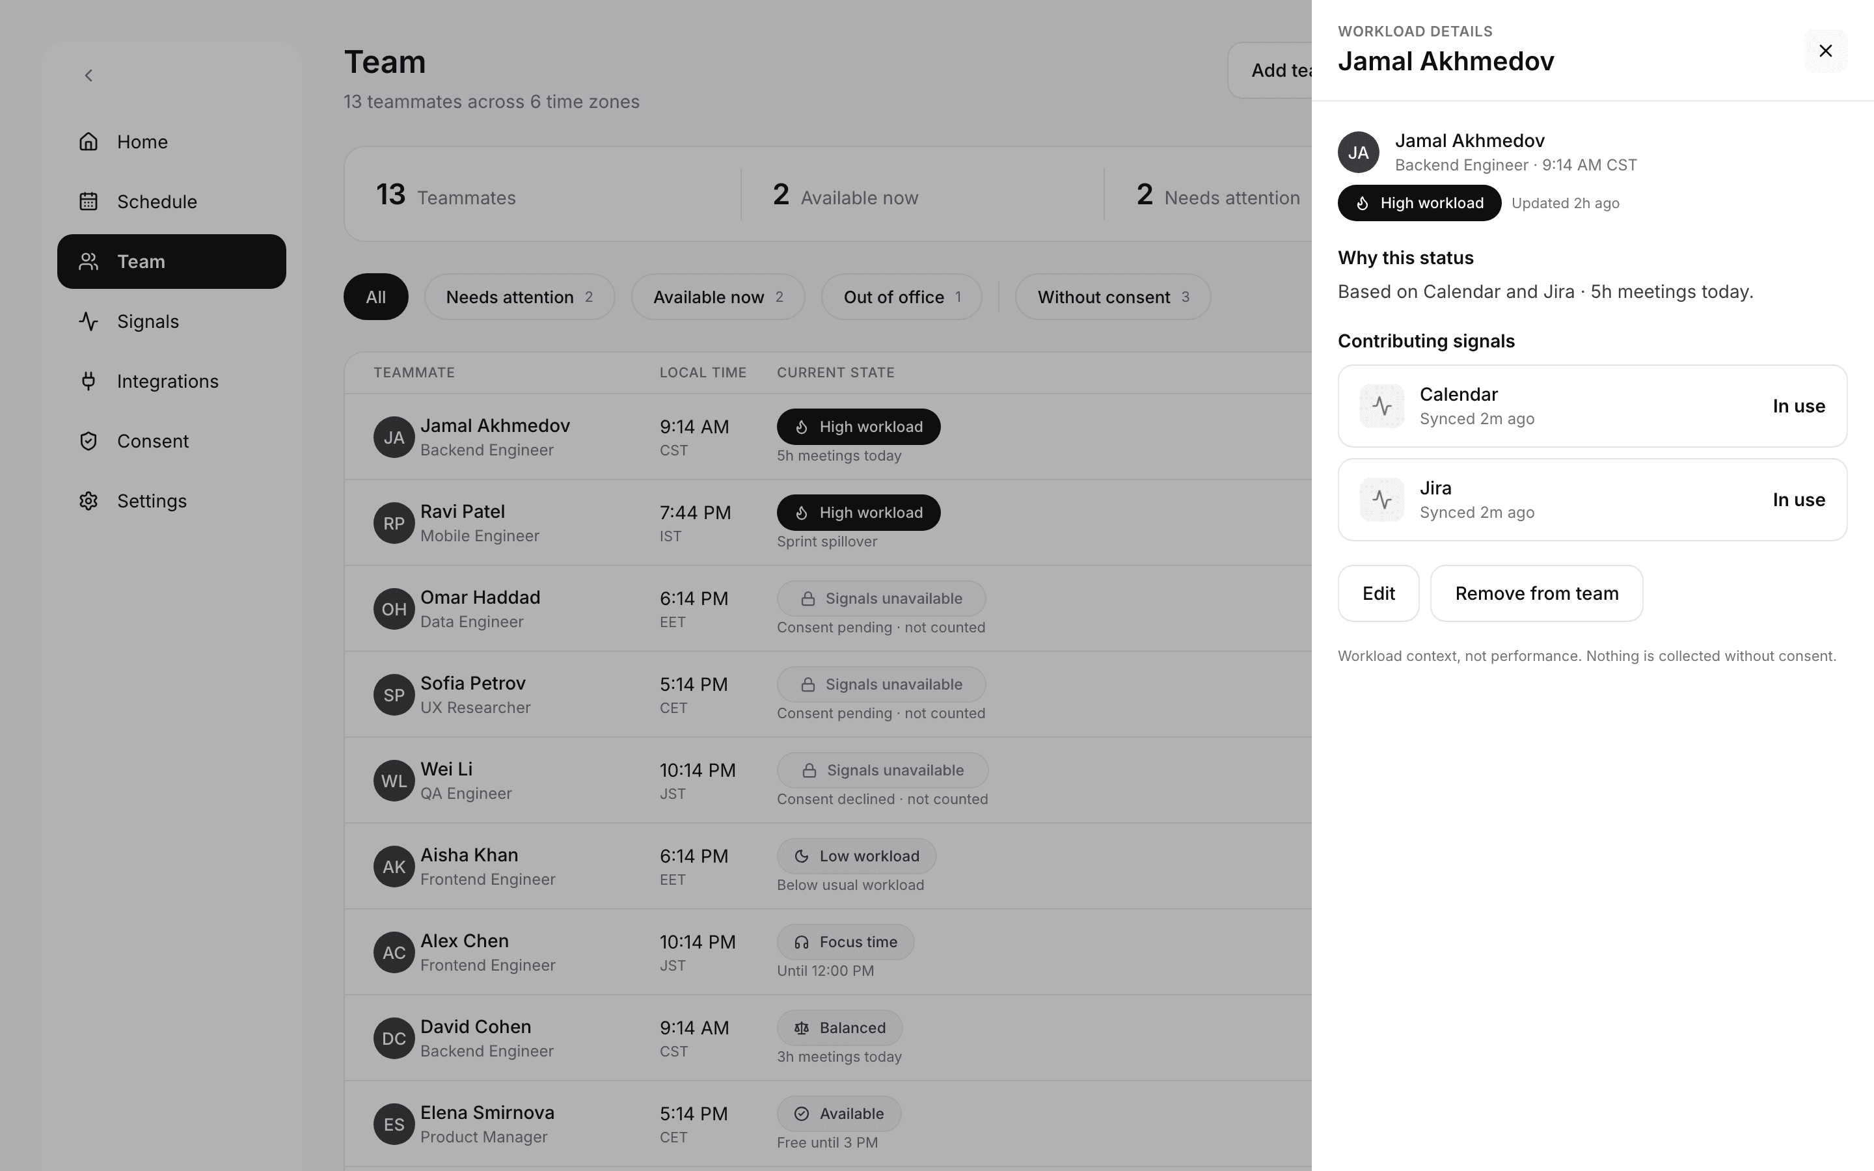This screenshot has height=1171, width=1874.
Task: Select the Jamal Akhmedov name in table
Action: click(x=495, y=426)
